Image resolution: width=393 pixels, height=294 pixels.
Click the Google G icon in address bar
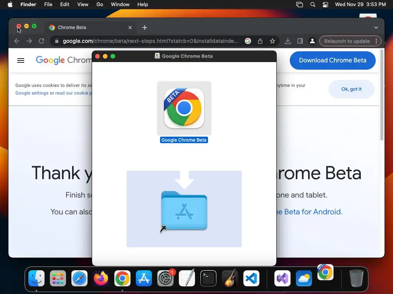tap(248, 41)
